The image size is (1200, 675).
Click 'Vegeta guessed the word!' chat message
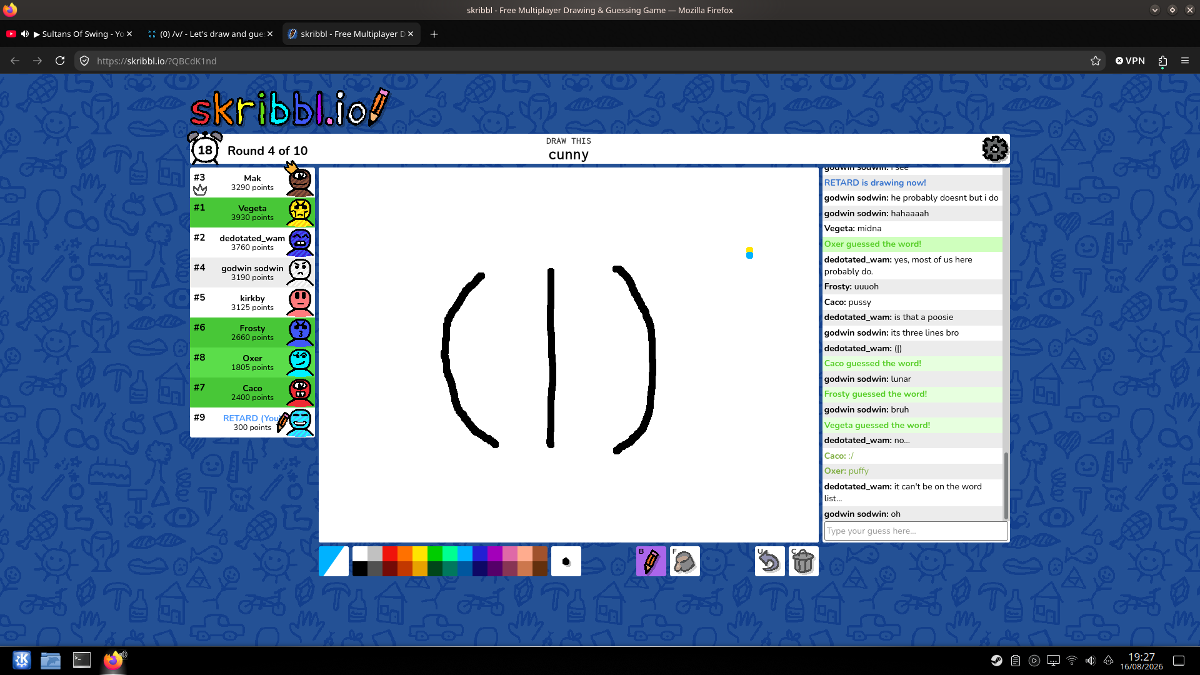click(x=913, y=425)
